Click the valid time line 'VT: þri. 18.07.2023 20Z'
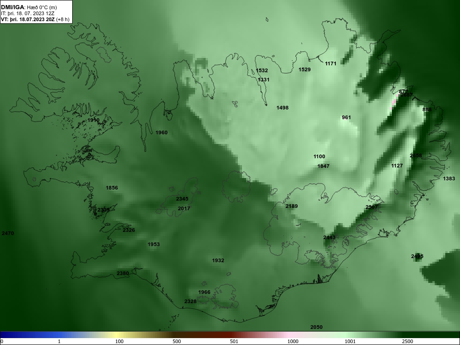Image resolution: width=460 pixels, height=345 pixels. tap(28, 19)
